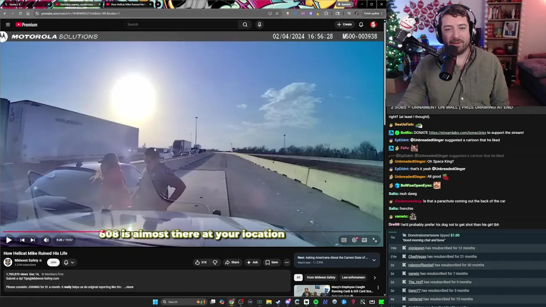Click the browser address bar URL
The width and height of the screenshot is (546, 307).
coord(80,13)
